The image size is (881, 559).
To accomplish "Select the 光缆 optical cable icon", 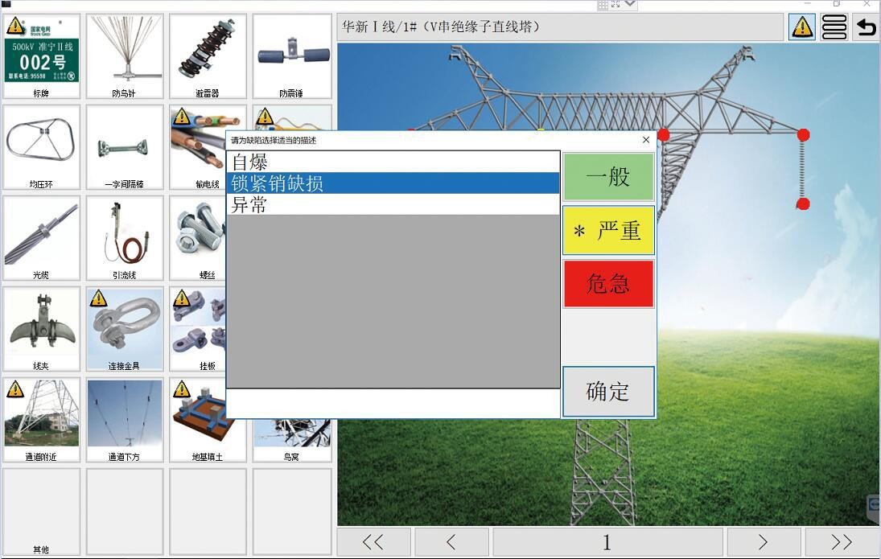I will point(41,235).
